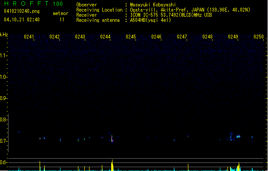Click the 0241 time marker
The height and width of the screenshot is (171, 268).
(x=29, y=37)
